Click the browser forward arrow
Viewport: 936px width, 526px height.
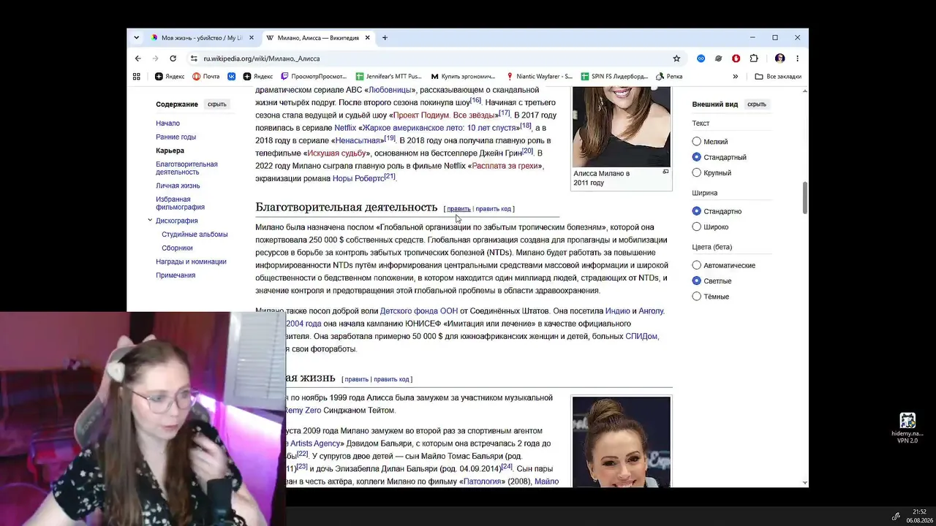coord(155,58)
